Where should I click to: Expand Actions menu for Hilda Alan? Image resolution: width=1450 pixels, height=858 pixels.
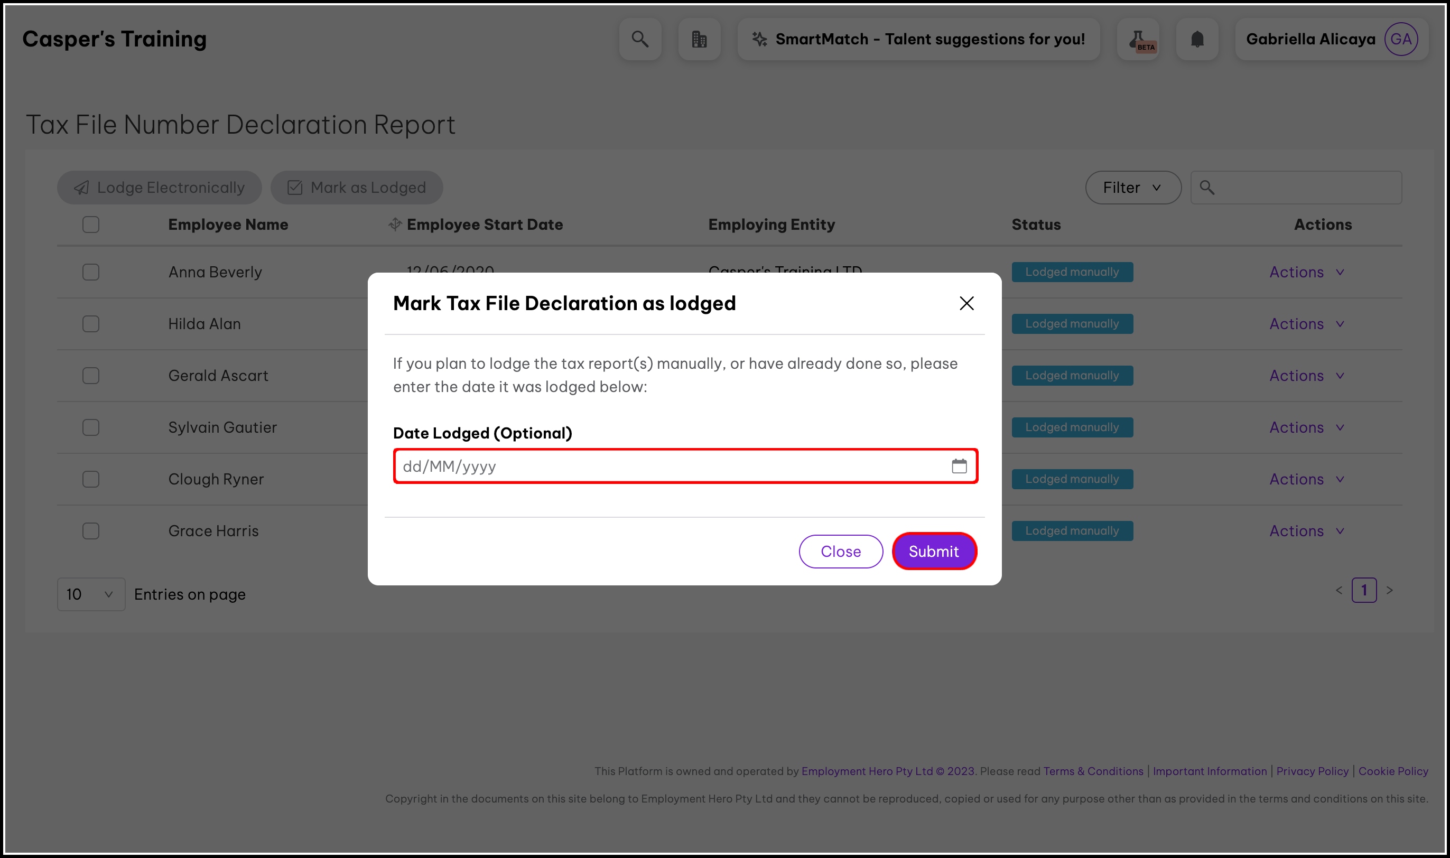click(1307, 324)
